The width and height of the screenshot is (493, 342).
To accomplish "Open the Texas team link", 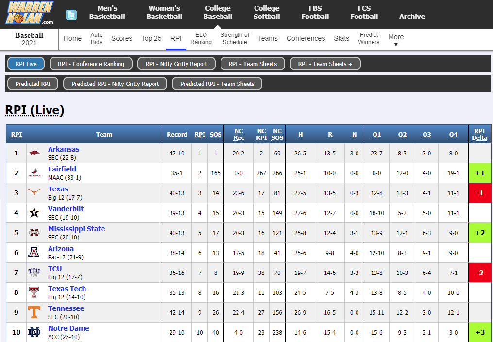I will [x=58, y=189].
